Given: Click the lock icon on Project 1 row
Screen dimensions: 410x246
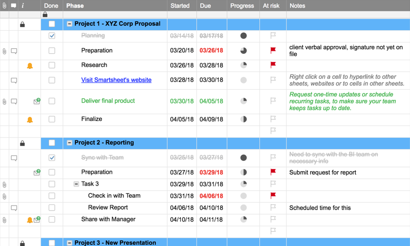Looking at the screenshot, I should (22, 24).
